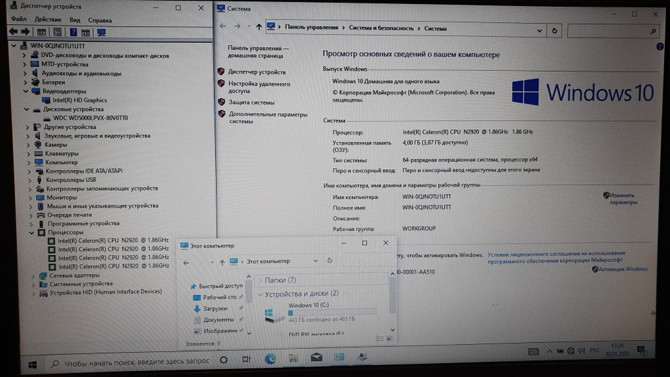Click Панель управления breadcrumb
The height and width of the screenshot is (377, 670).
pos(311,27)
